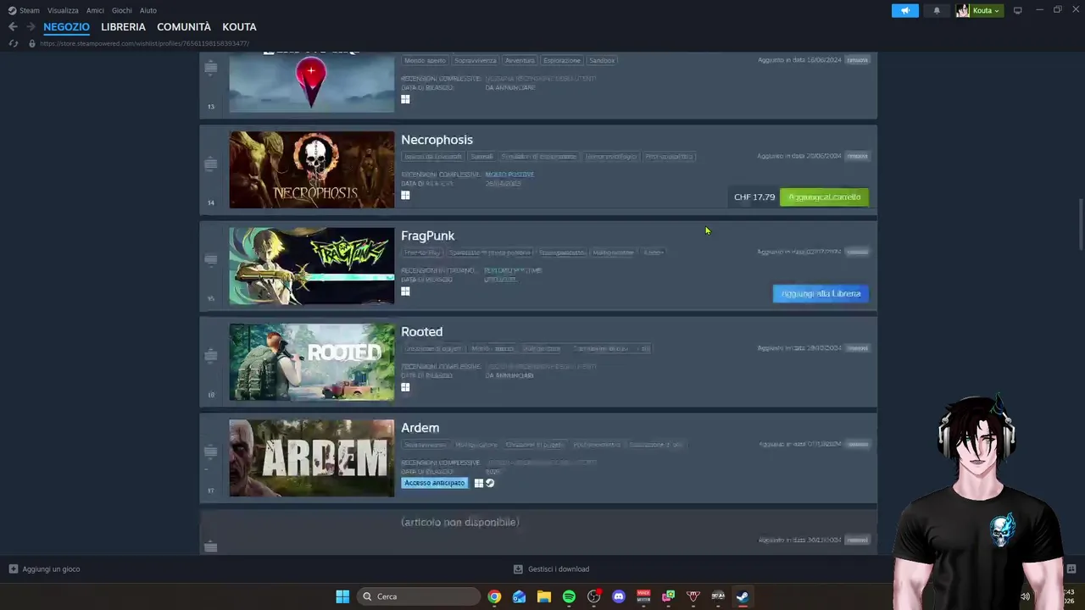Image resolution: width=1085 pixels, height=610 pixels.
Task: Click Aggiungi un gioco
Action: [x=51, y=568]
